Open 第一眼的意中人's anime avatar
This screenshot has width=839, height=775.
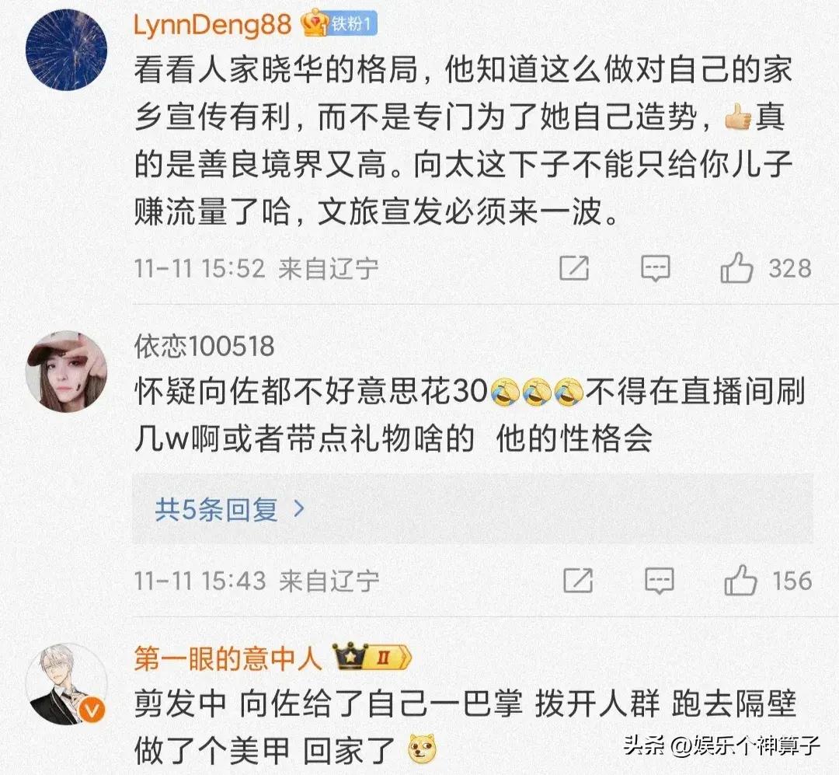[66, 685]
